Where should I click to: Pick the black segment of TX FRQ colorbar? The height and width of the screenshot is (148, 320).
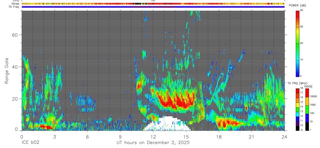pyautogui.click(x=298, y=128)
